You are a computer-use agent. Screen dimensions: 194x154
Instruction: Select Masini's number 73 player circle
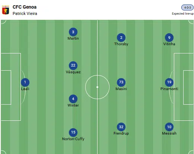tap(121, 82)
